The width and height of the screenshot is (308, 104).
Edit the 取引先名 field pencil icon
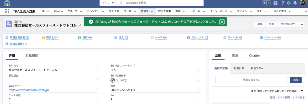point(97,69)
